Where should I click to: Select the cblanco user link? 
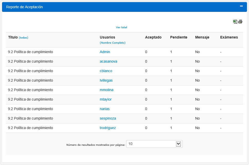pos(106,71)
